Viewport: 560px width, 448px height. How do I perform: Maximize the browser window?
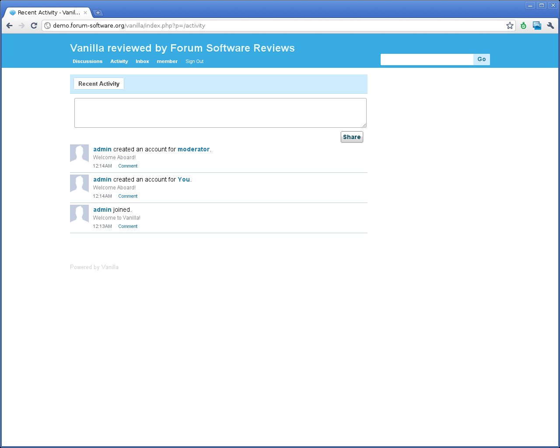(542, 5)
